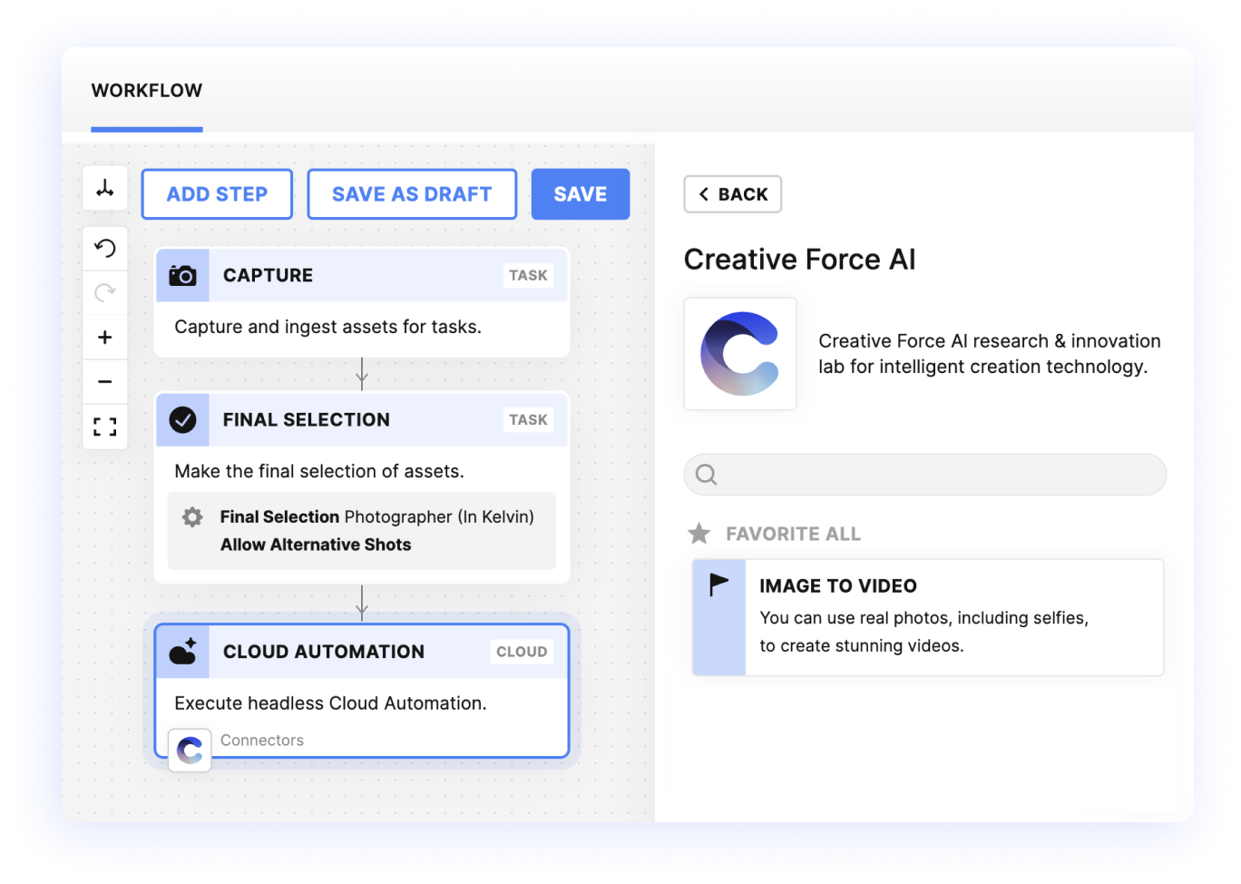
Task: Flag Image to Video as favorite
Action: (716, 584)
